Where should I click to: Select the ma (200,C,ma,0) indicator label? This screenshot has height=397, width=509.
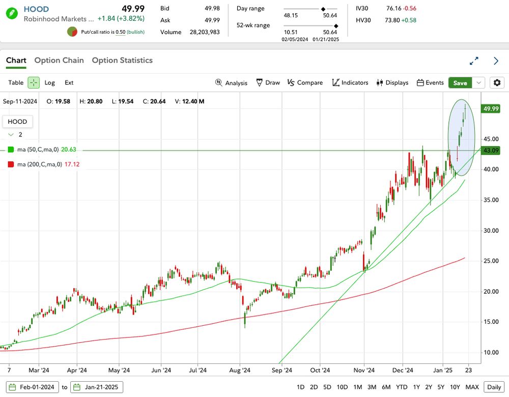(x=40, y=164)
